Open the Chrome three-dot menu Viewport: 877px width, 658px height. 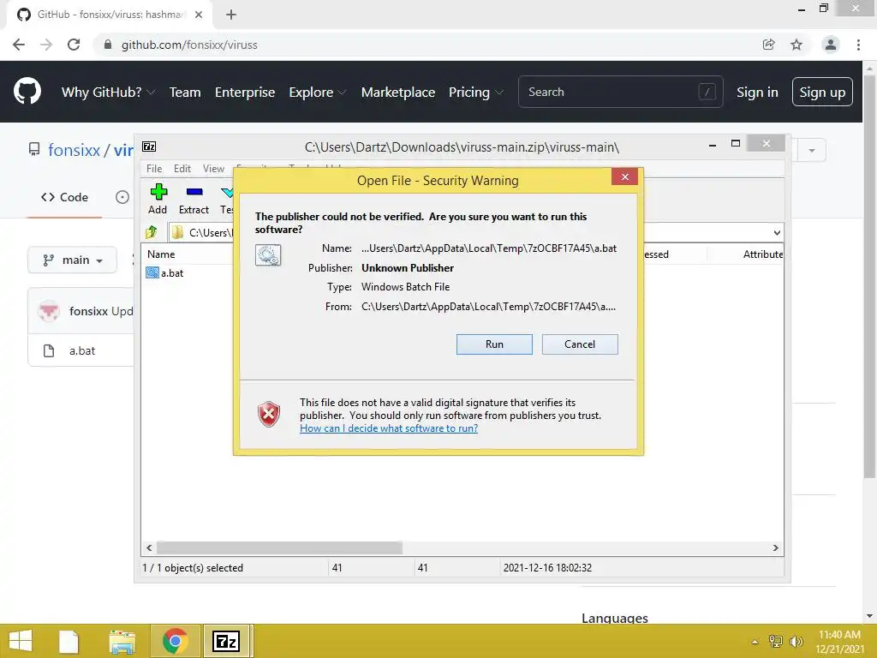pos(858,45)
